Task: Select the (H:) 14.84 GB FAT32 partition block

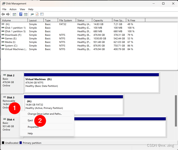Action: click(74, 105)
